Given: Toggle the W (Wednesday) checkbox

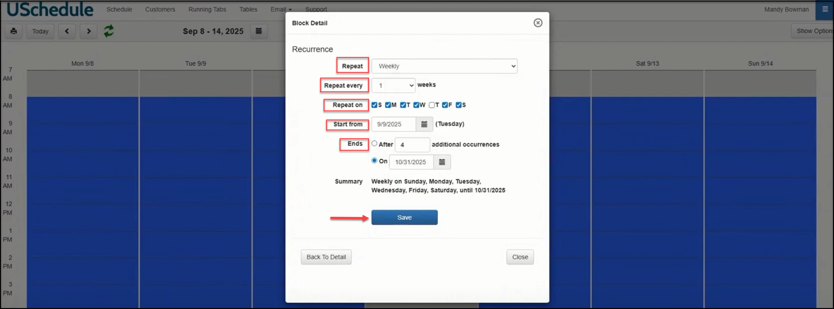Looking at the screenshot, I should 416,105.
